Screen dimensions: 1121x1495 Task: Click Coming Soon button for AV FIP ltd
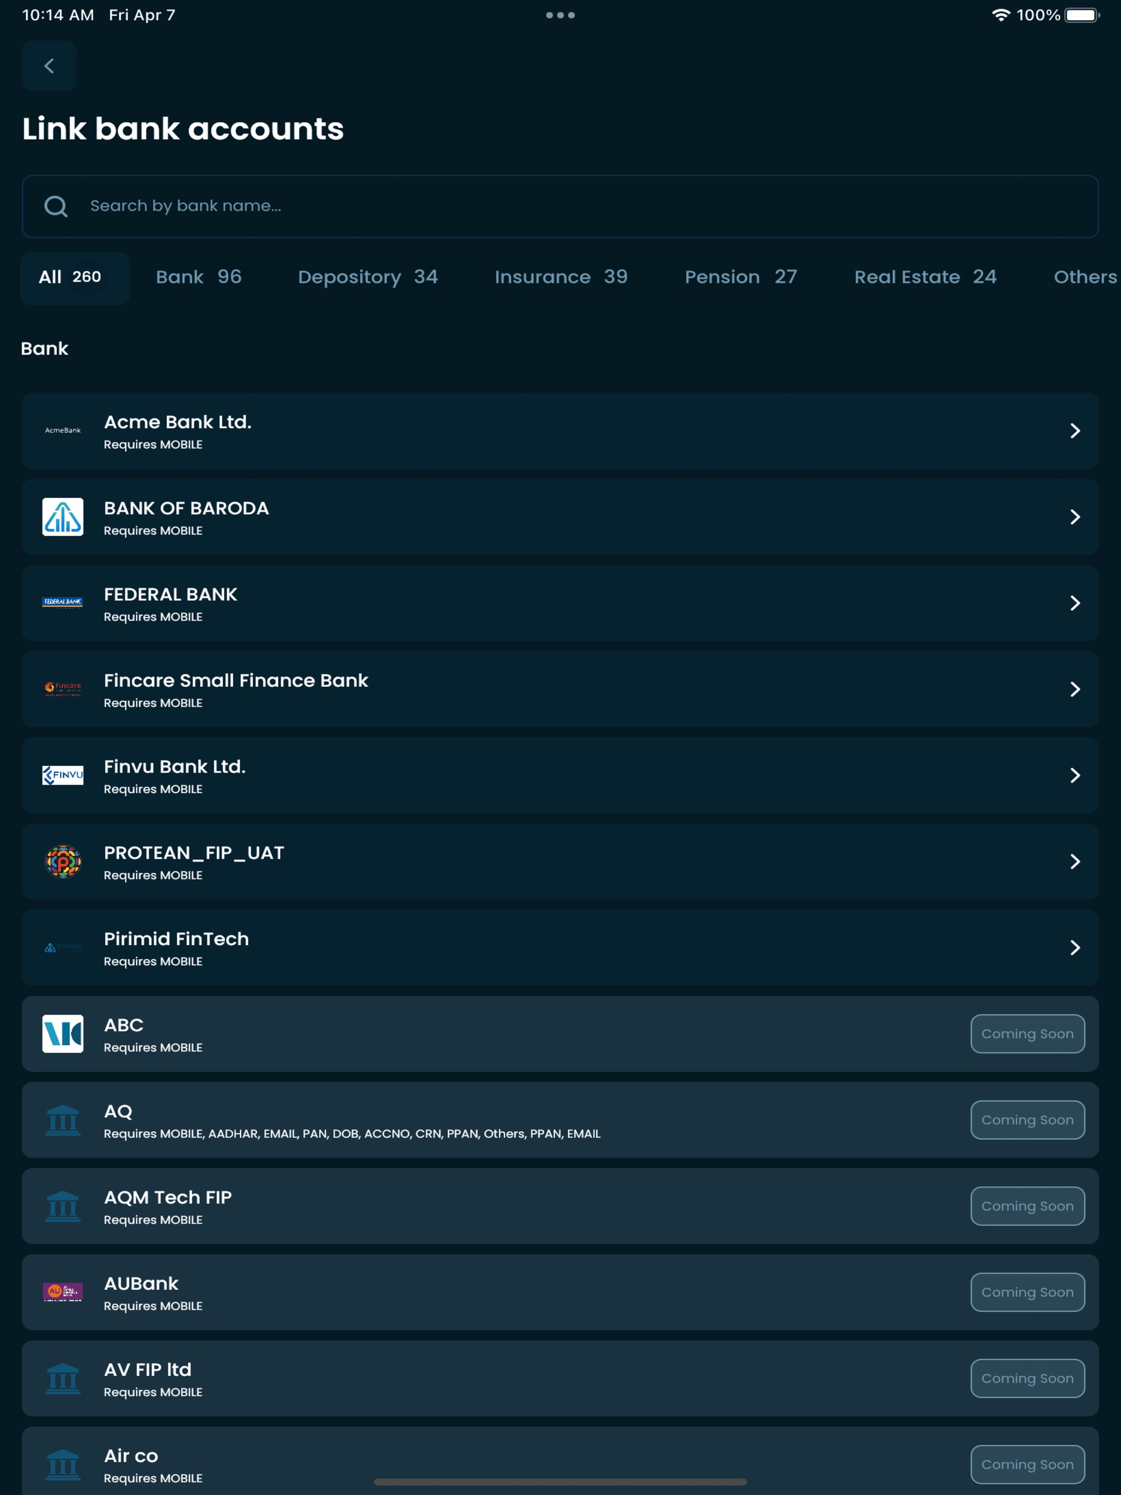coord(1028,1378)
